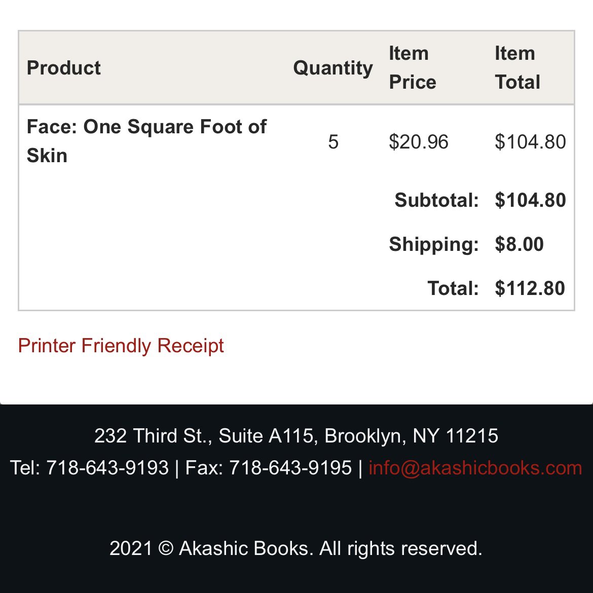The height and width of the screenshot is (593, 593).
Task: Click the bold $104.80 subtotal amount
Action: tap(530, 200)
